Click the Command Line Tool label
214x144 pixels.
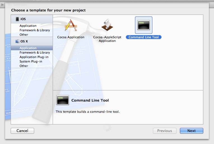click(x=144, y=37)
